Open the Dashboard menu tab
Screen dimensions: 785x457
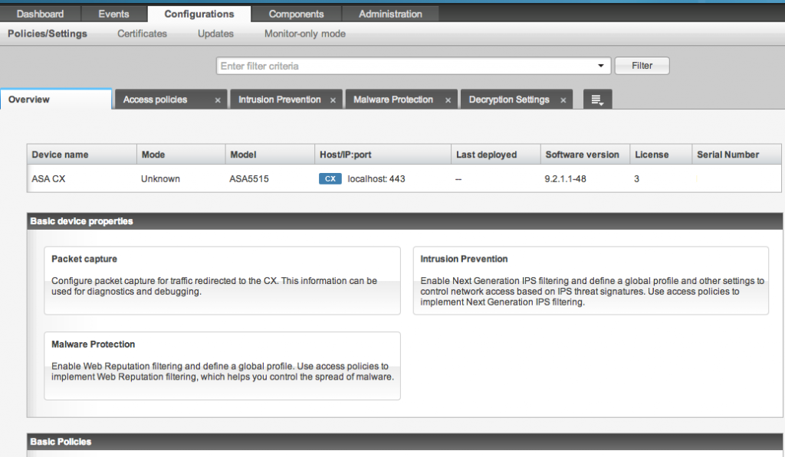coord(40,14)
